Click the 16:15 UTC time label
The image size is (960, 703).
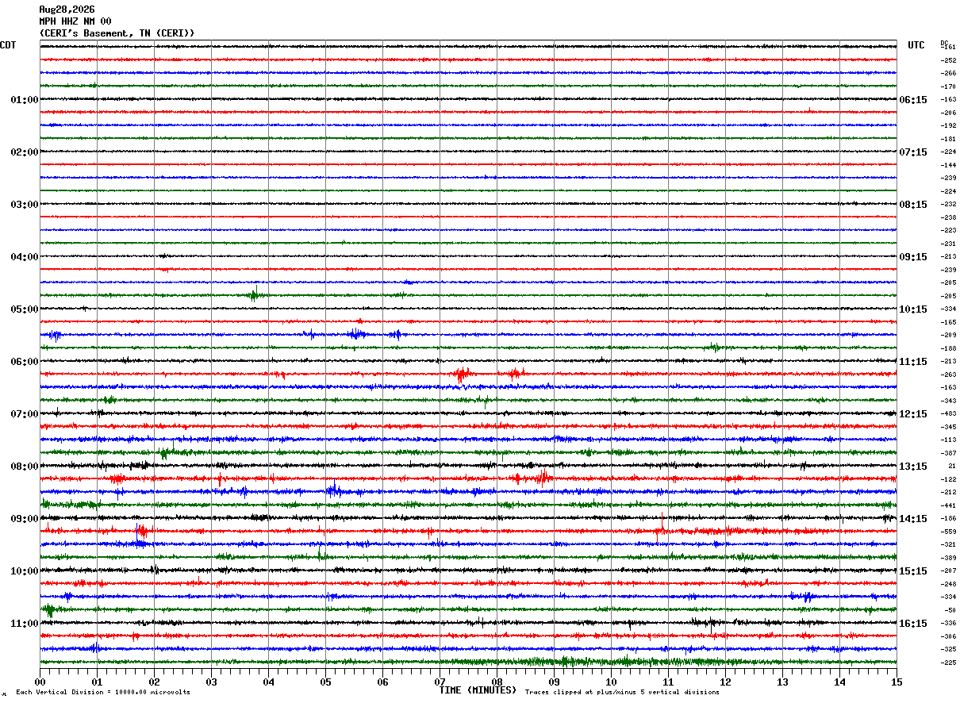click(913, 624)
